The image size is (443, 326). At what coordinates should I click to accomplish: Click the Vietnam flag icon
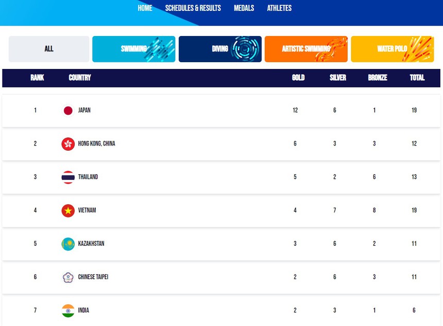[x=67, y=210]
